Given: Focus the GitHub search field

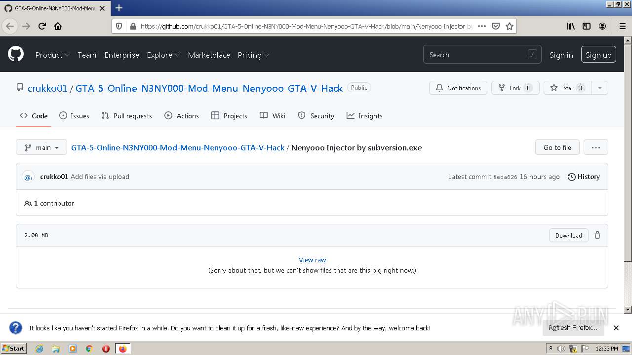Looking at the screenshot, I should point(482,55).
